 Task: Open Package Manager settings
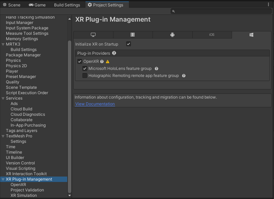tap(23, 55)
